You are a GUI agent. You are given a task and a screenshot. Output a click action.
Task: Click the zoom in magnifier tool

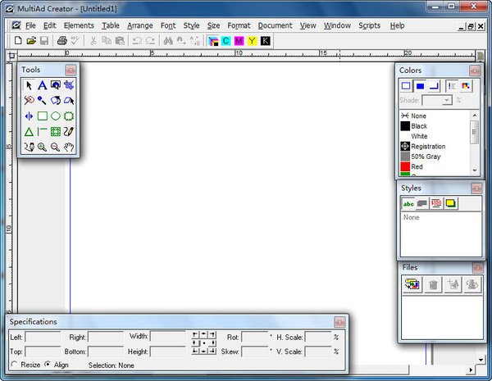(42, 147)
